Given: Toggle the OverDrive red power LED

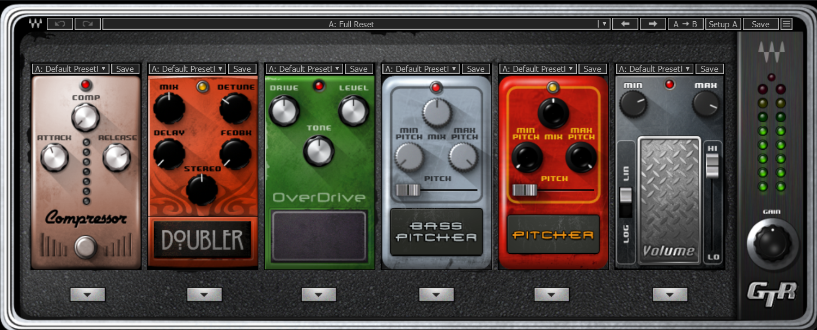Looking at the screenshot, I should point(319,85).
